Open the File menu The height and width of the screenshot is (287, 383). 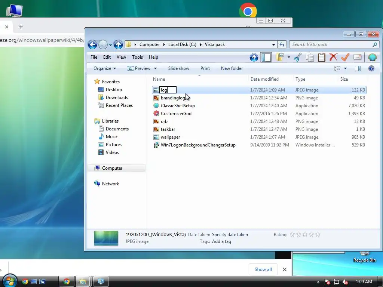coord(94,57)
